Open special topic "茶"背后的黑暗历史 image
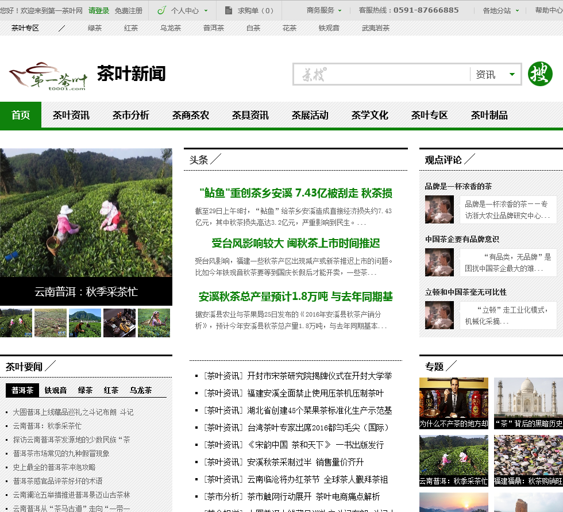The image size is (563, 512). coord(529,403)
